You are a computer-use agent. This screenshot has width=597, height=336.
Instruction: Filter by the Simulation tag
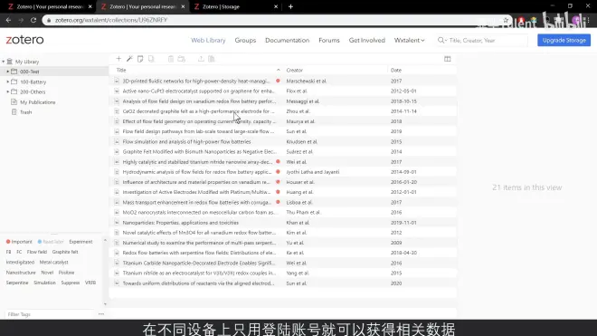click(44, 283)
